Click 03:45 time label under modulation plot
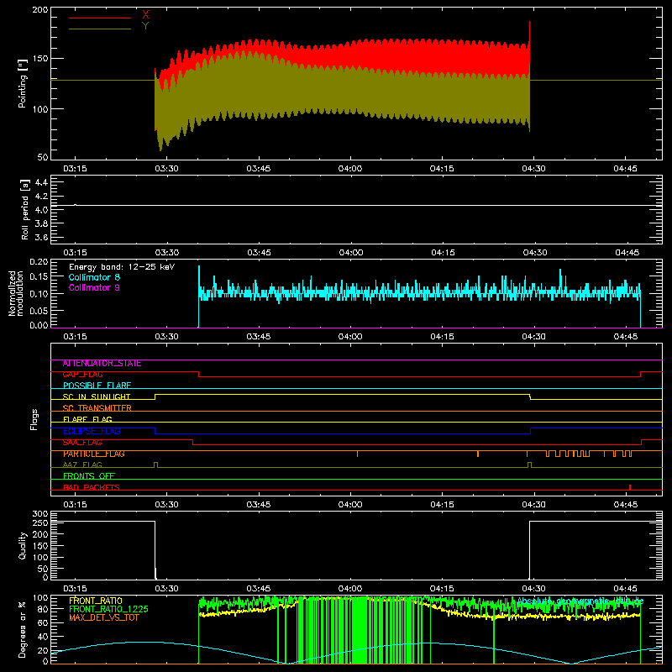The width and height of the screenshot is (672, 672). [x=259, y=337]
